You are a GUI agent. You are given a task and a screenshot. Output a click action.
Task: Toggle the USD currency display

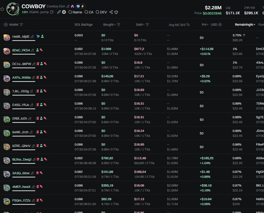pos(216,25)
